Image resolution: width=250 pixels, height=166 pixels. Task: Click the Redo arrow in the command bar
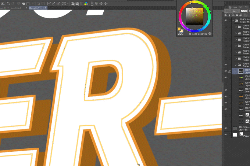pos(13,3)
